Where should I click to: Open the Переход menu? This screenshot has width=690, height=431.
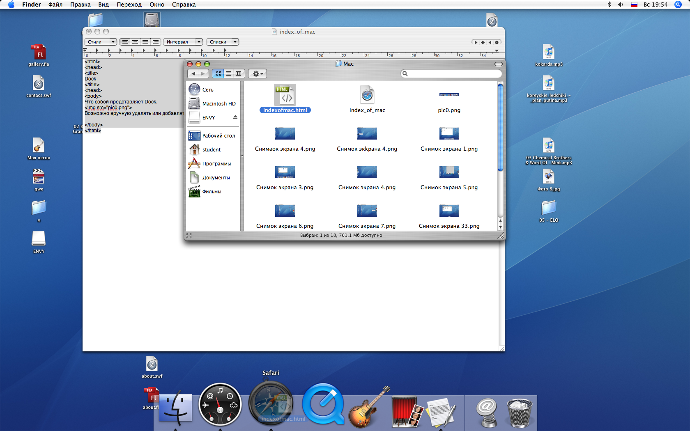129,5
